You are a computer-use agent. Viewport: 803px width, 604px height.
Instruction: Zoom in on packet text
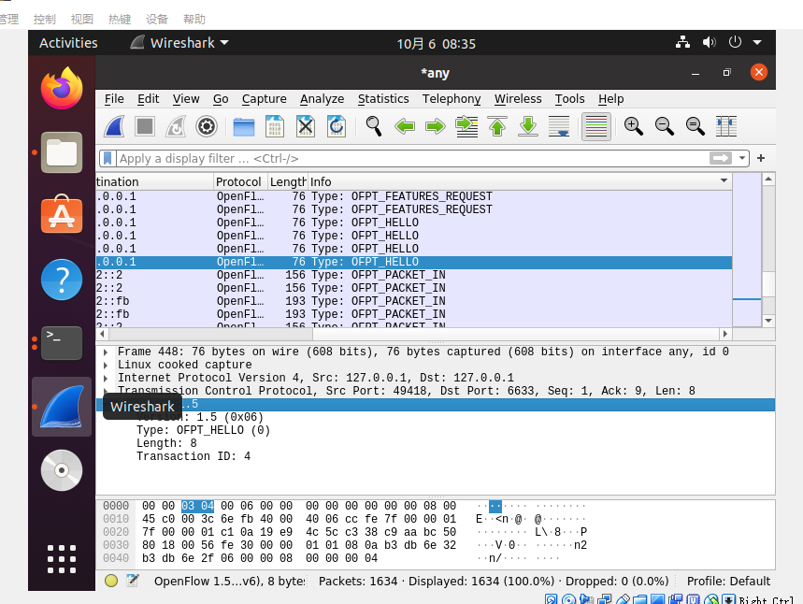click(x=634, y=126)
